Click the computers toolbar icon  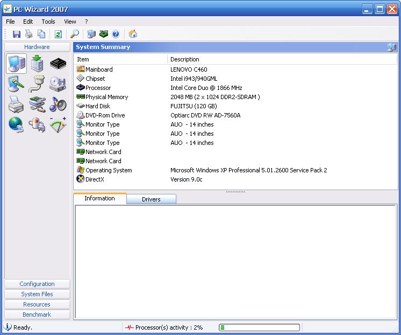tap(91, 34)
